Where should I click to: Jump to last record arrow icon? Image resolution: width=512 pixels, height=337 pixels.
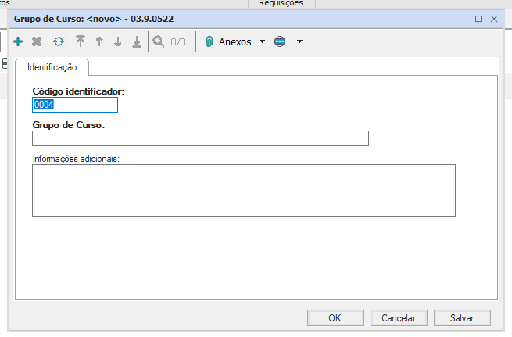point(137,42)
